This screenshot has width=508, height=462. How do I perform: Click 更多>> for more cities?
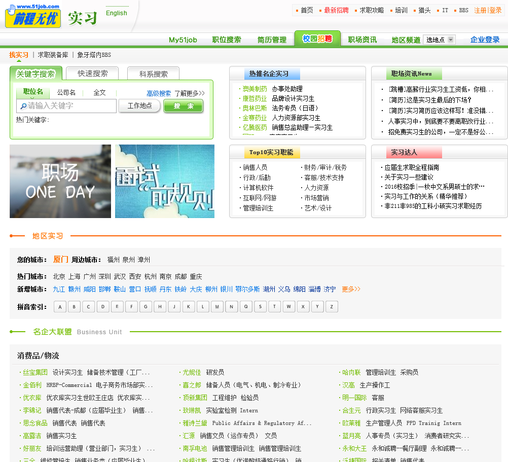click(351, 289)
